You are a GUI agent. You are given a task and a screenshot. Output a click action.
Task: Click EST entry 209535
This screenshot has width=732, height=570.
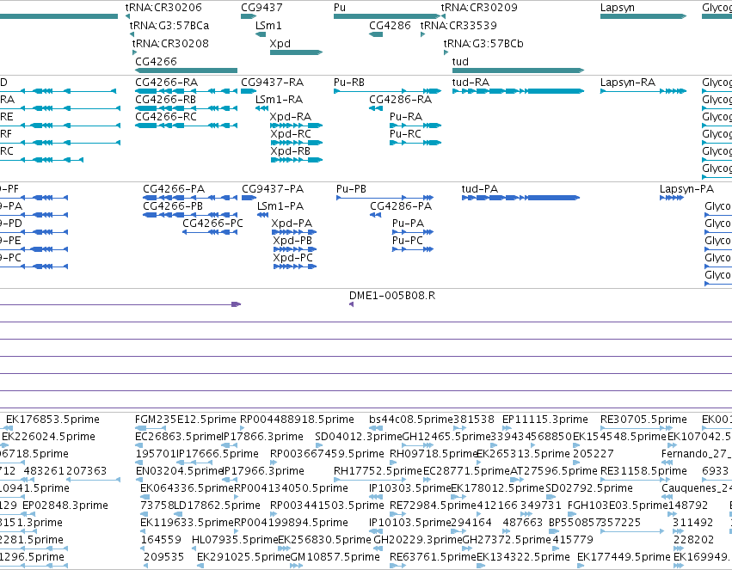tap(163, 557)
